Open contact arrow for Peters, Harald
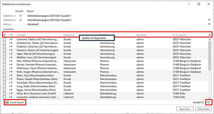The height and width of the screenshot is (114, 214). point(11,79)
